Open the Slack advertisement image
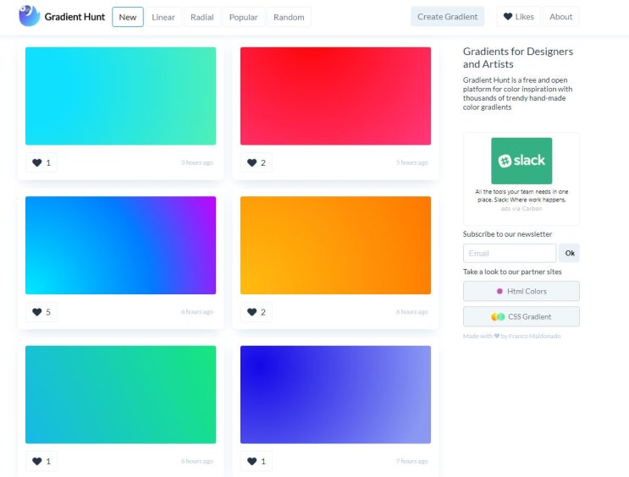Image resolution: width=629 pixels, height=477 pixels. click(521, 161)
